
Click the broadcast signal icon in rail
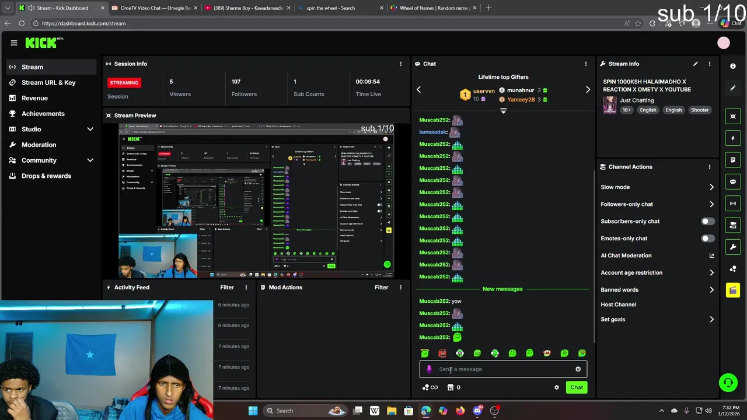(733, 203)
